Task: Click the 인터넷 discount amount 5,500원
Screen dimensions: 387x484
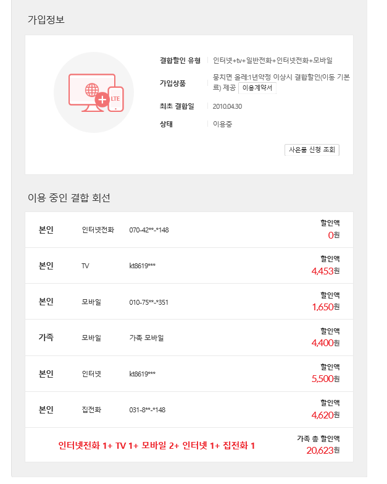Action: [325, 378]
